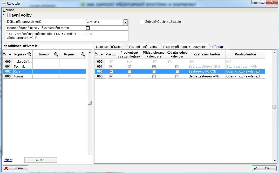
Task: Toggle Mnohonásobné akce v uživateleském menu
Action: click(x=88, y=28)
